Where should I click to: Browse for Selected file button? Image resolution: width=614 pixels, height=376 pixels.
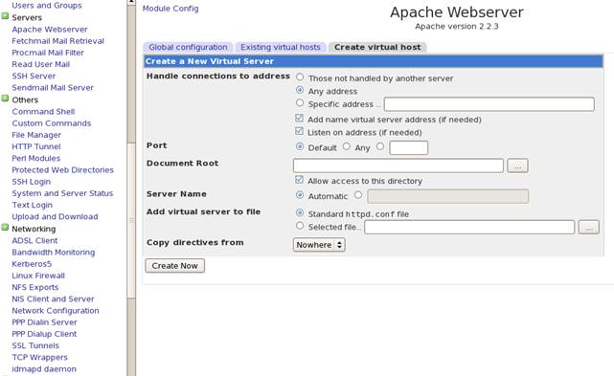(x=588, y=228)
